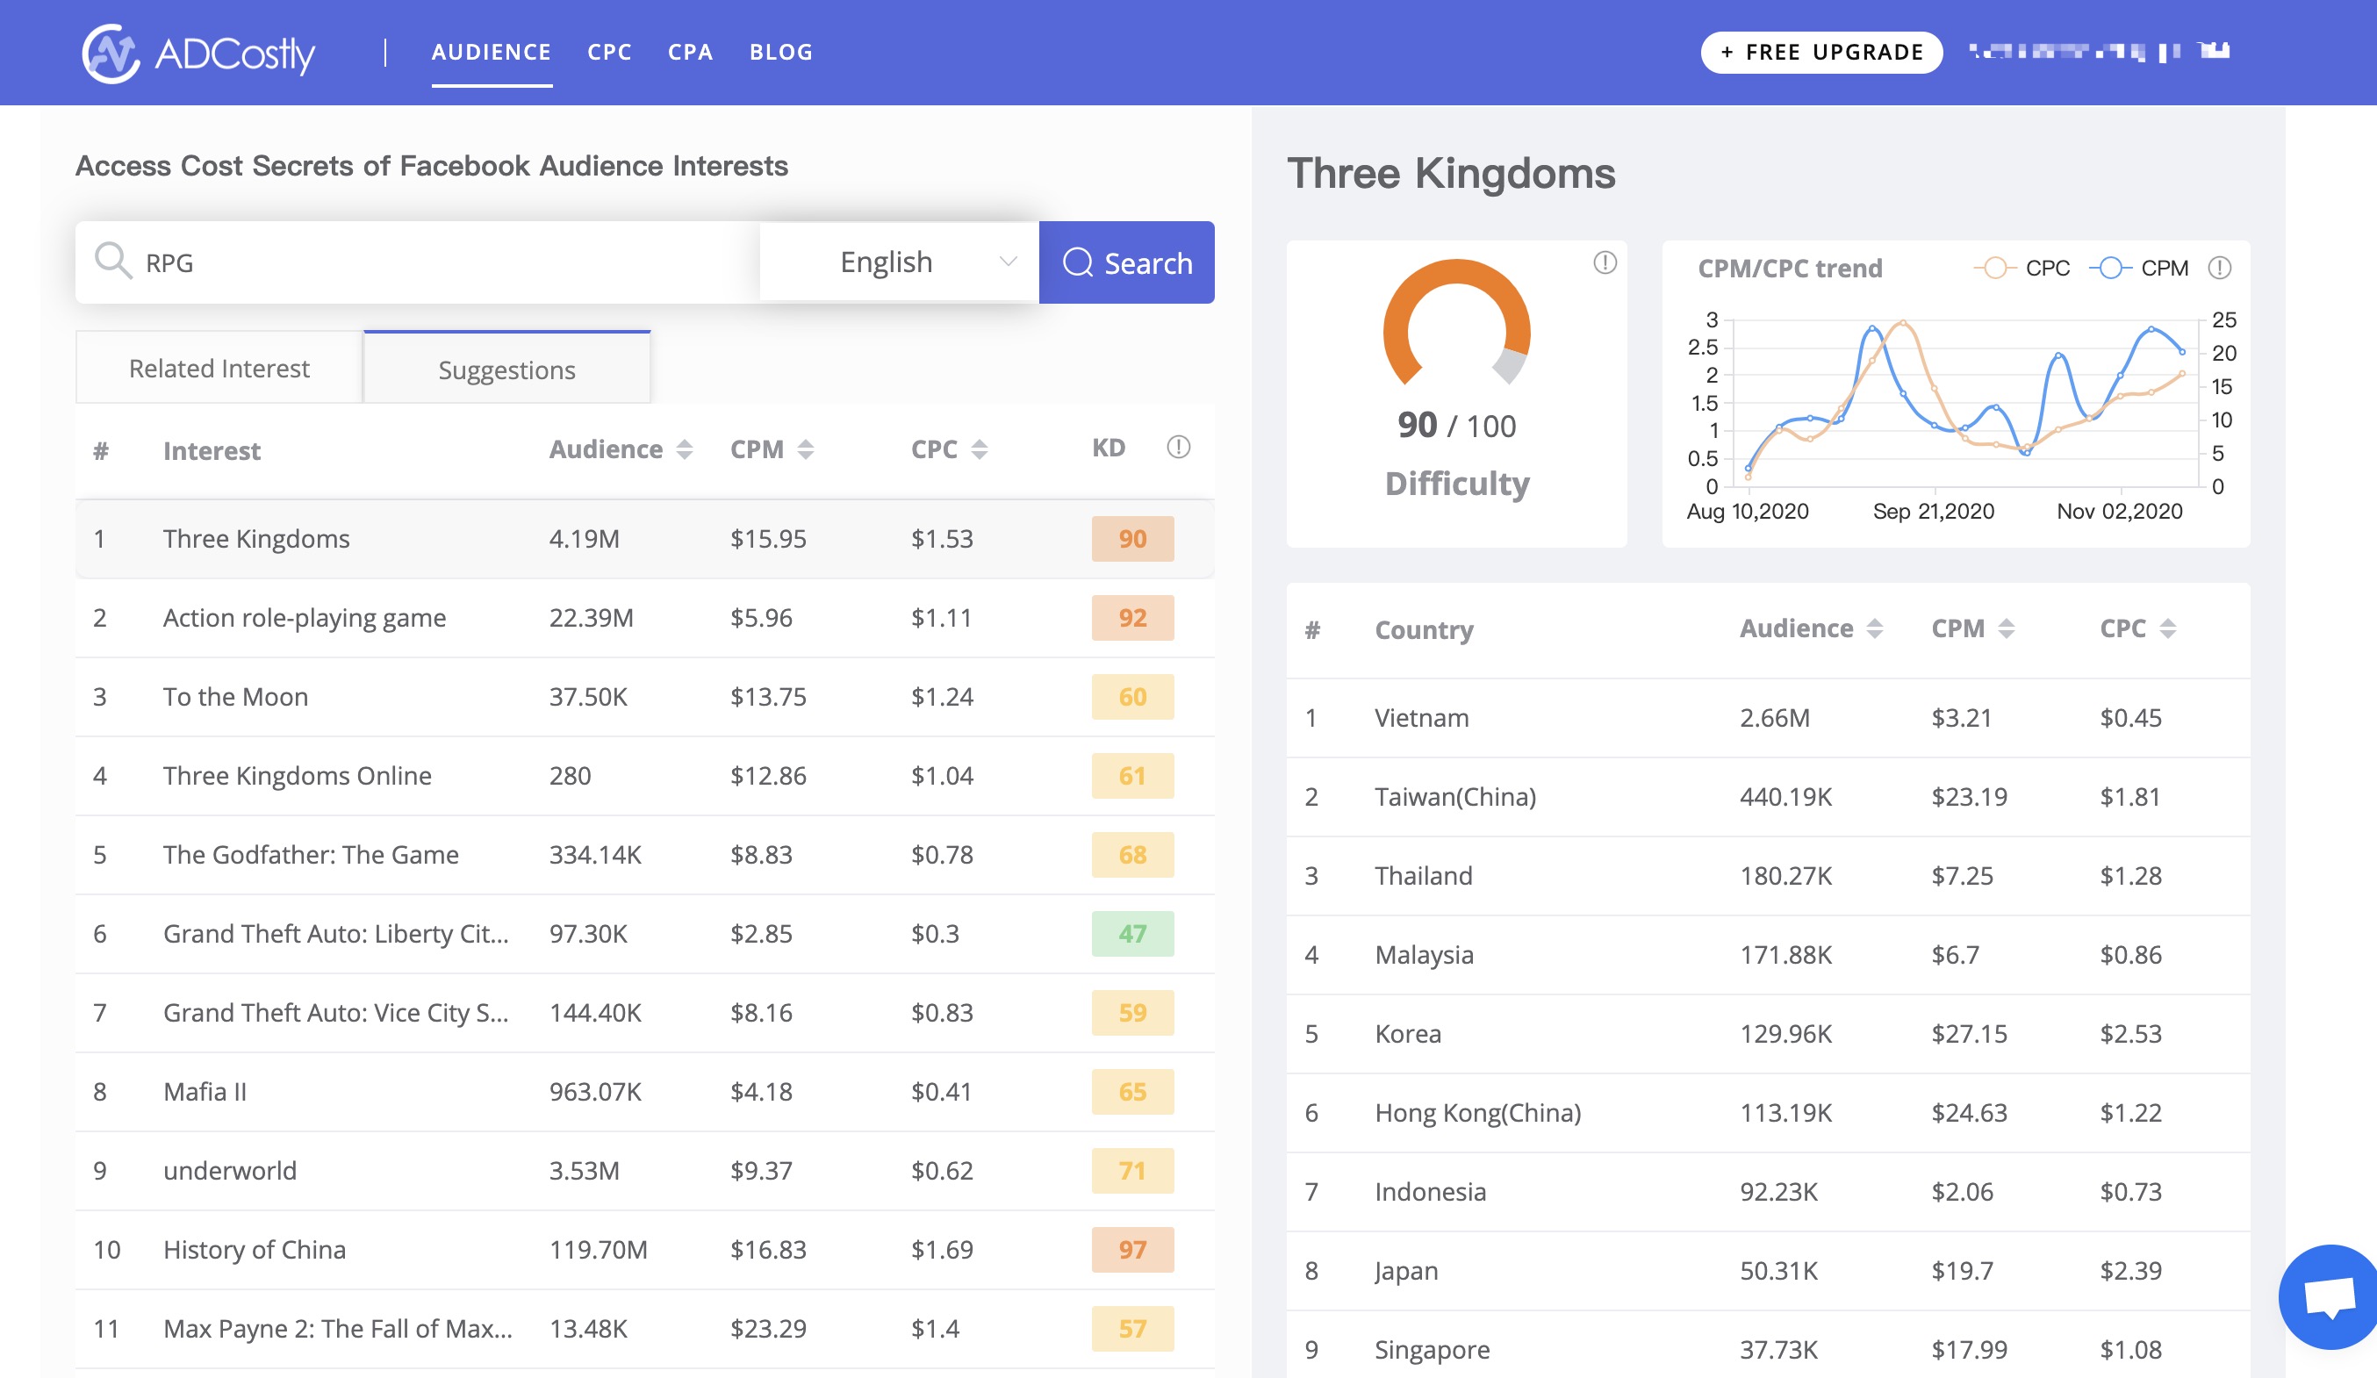2377x1378 pixels.
Task: Select Three Kingdoms Online interest
Action: click(644, 775)
